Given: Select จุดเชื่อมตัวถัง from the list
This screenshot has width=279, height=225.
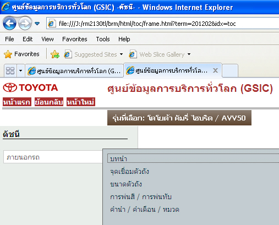Looking at the screenshot, I should click(129, 172).
